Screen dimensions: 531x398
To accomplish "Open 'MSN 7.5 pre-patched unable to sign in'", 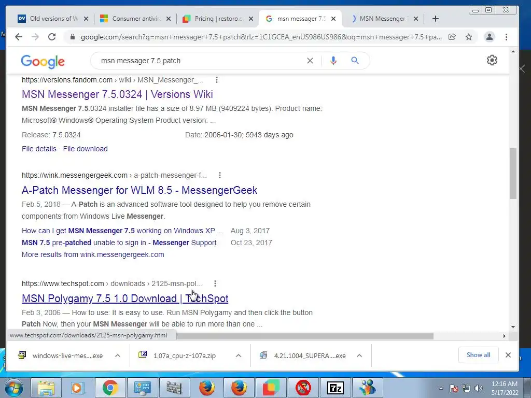I will point(119,243).
